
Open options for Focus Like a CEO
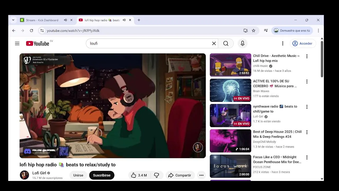pyautogui.click(x=307, y=158)
